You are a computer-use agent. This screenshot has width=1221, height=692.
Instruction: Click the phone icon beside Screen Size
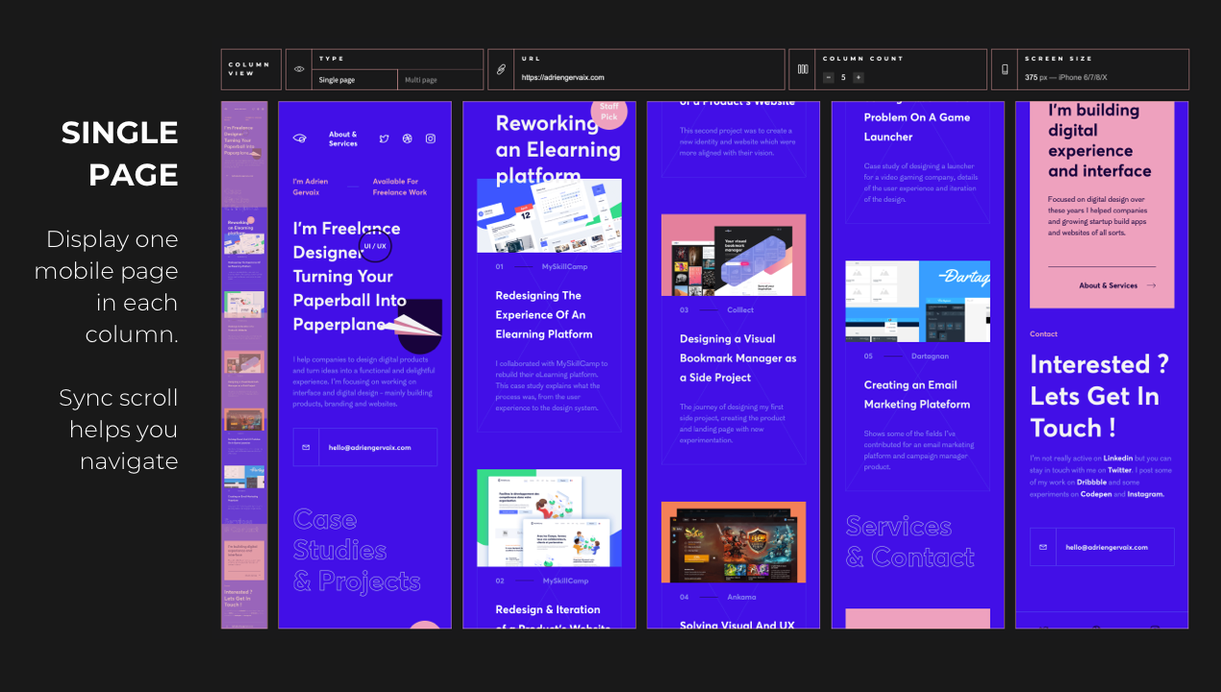(1005, 69)
